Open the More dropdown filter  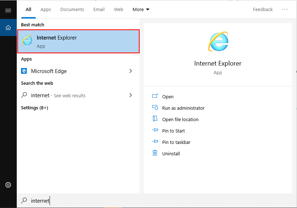tap(141, 10)
